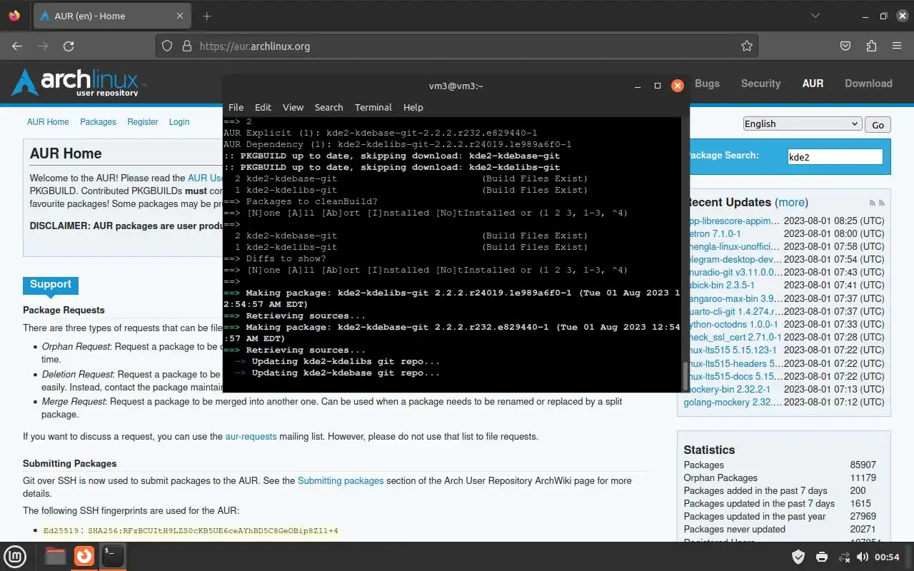The image size is (914, 571).
Task: Open the Download link in the Arch header
Action: pyautogui.click(x=868, y=84)
